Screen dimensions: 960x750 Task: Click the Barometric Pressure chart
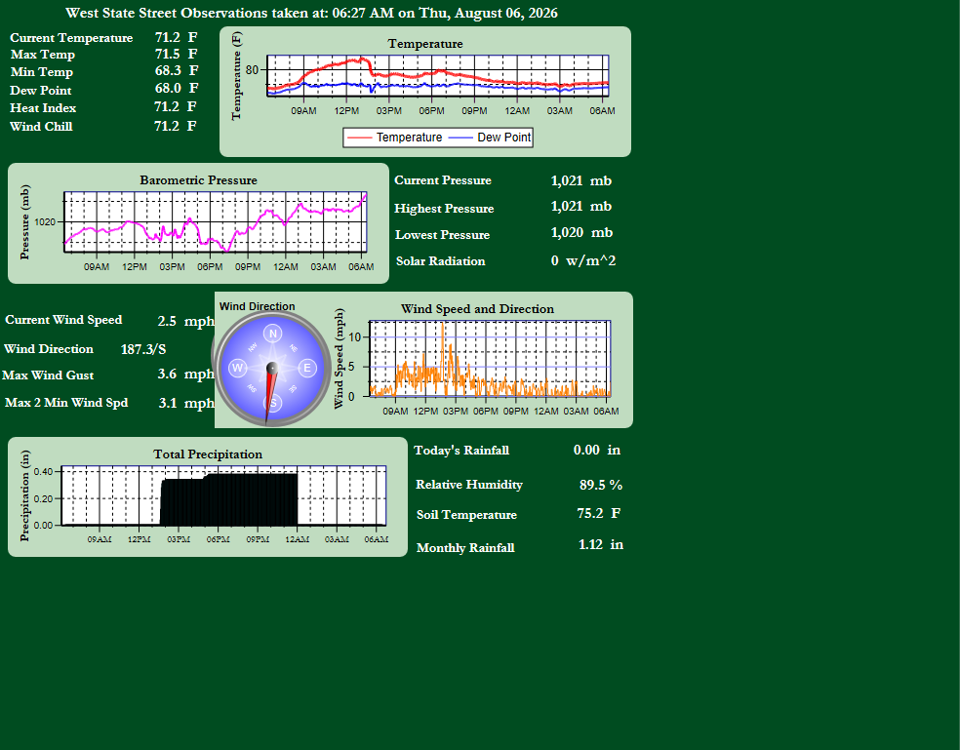(198, 223)
